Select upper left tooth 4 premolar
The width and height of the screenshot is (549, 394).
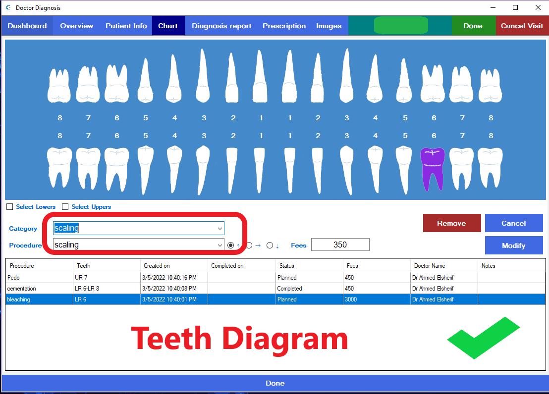[375, 78]
